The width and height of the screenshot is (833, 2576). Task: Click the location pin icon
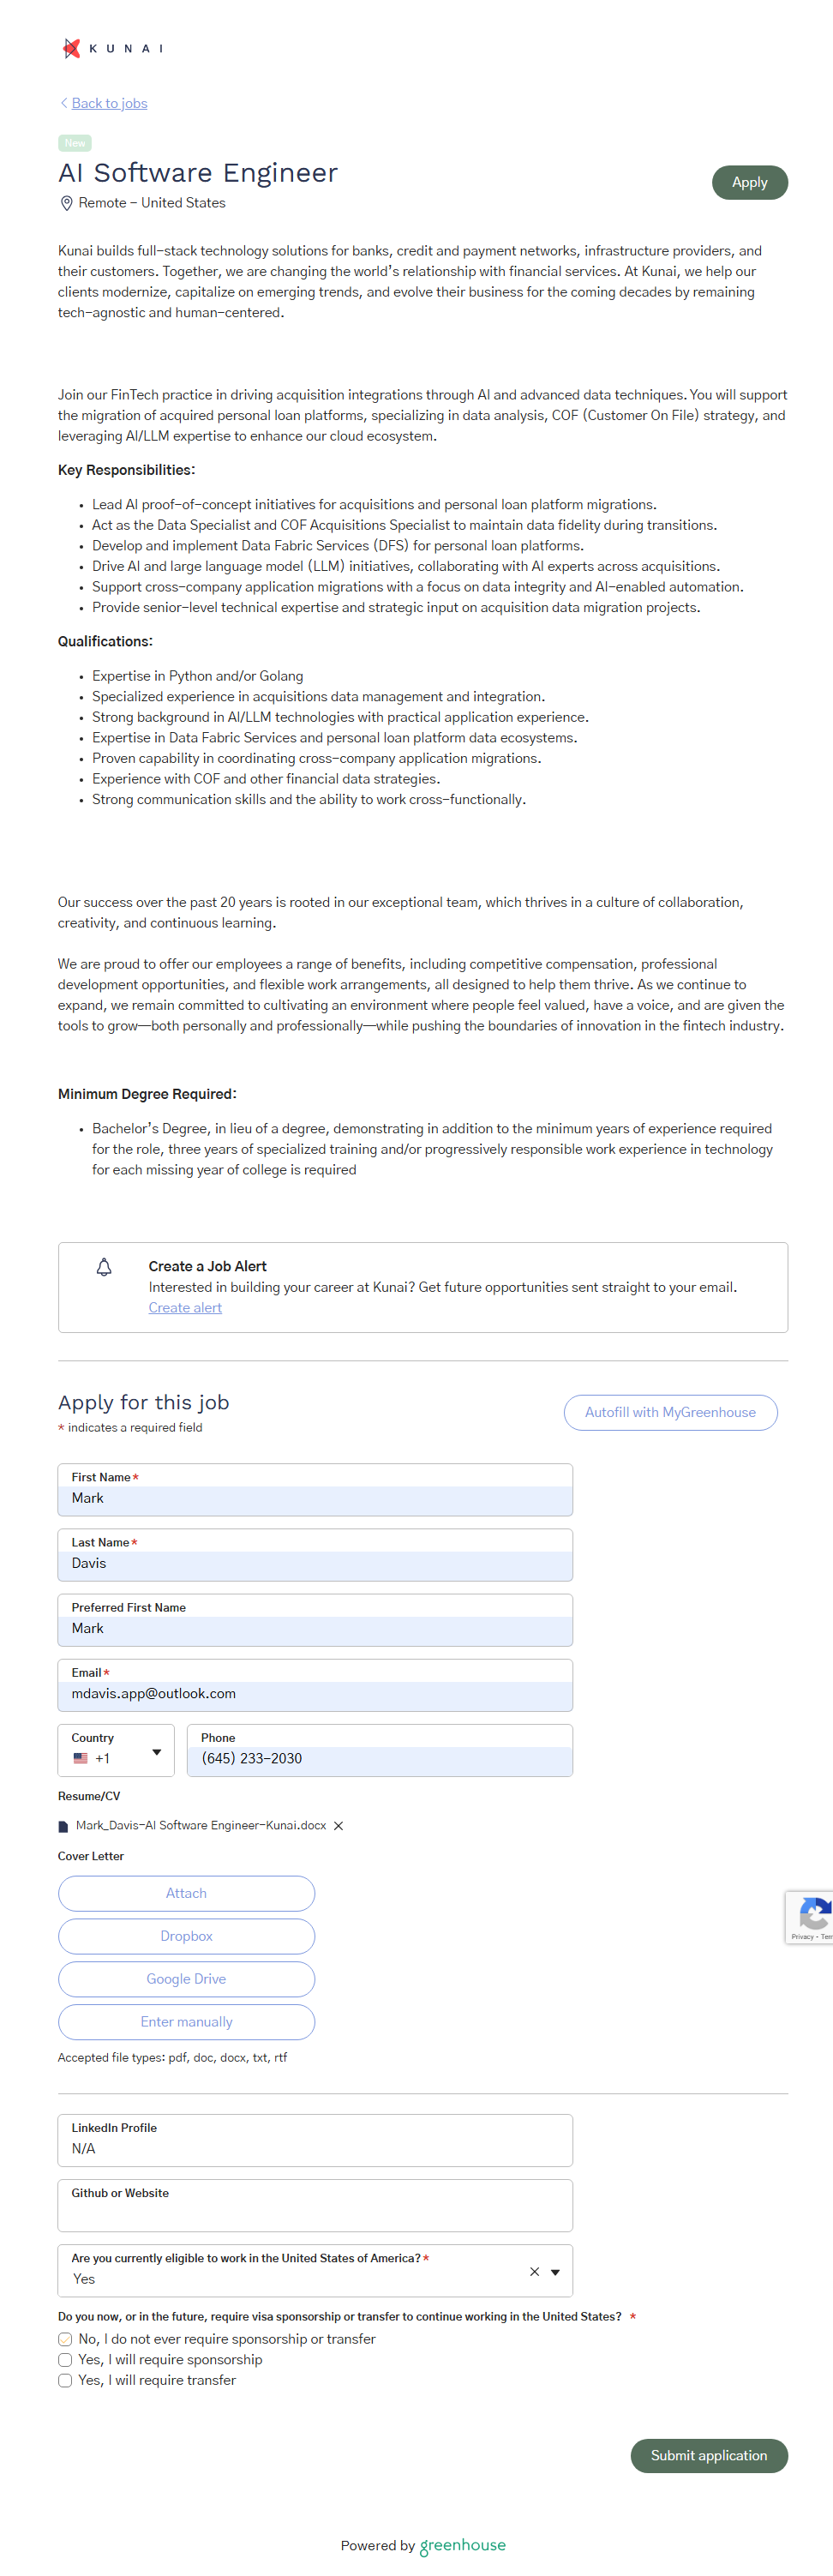[67, 203]
